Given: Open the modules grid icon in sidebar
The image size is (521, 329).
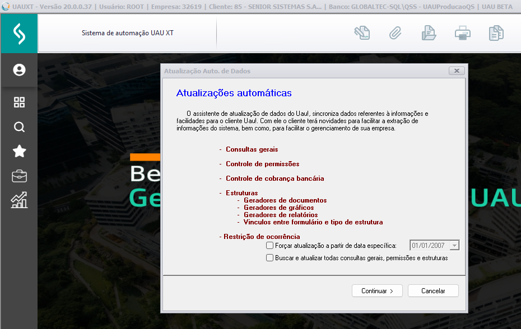Looking at the screenshot, I should click(x=19, y=102).
